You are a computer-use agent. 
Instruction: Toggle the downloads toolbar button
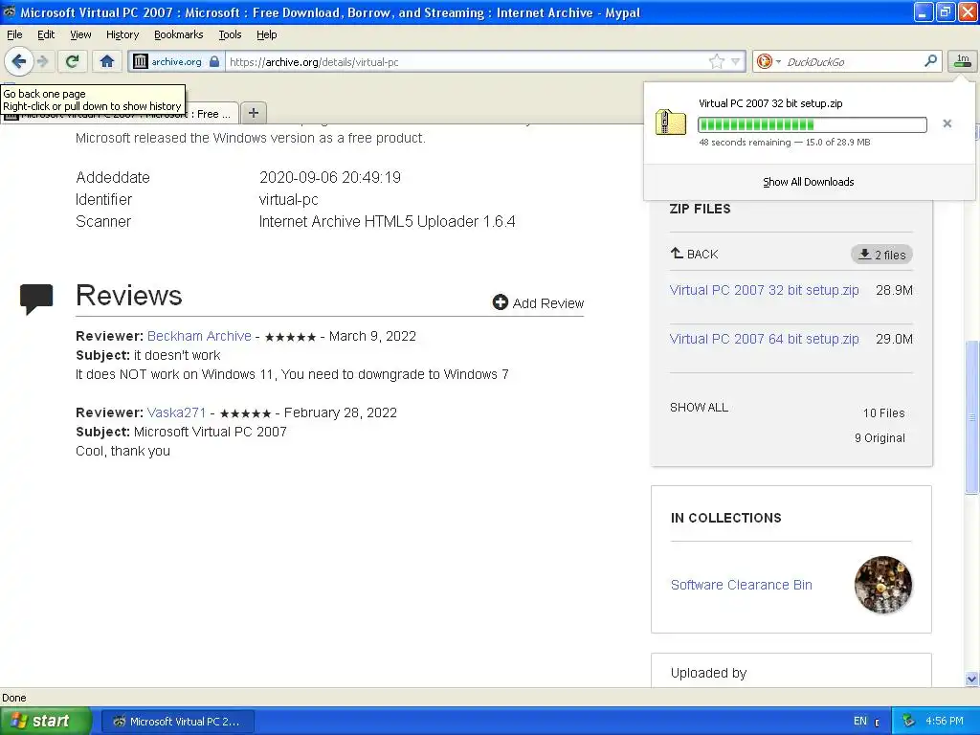963,60
